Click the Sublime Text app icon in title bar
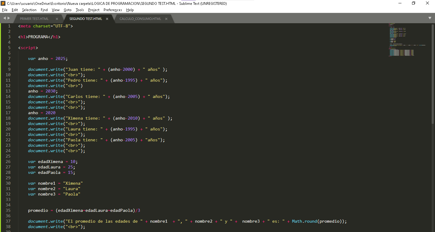This screenshot has height=232, width=435. point(3,3)
